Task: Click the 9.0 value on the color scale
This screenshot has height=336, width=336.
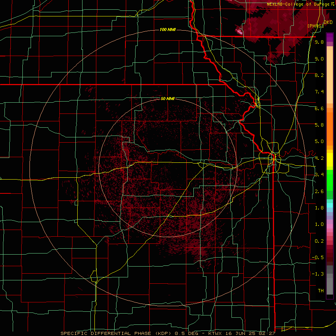Action: [319, 59]
